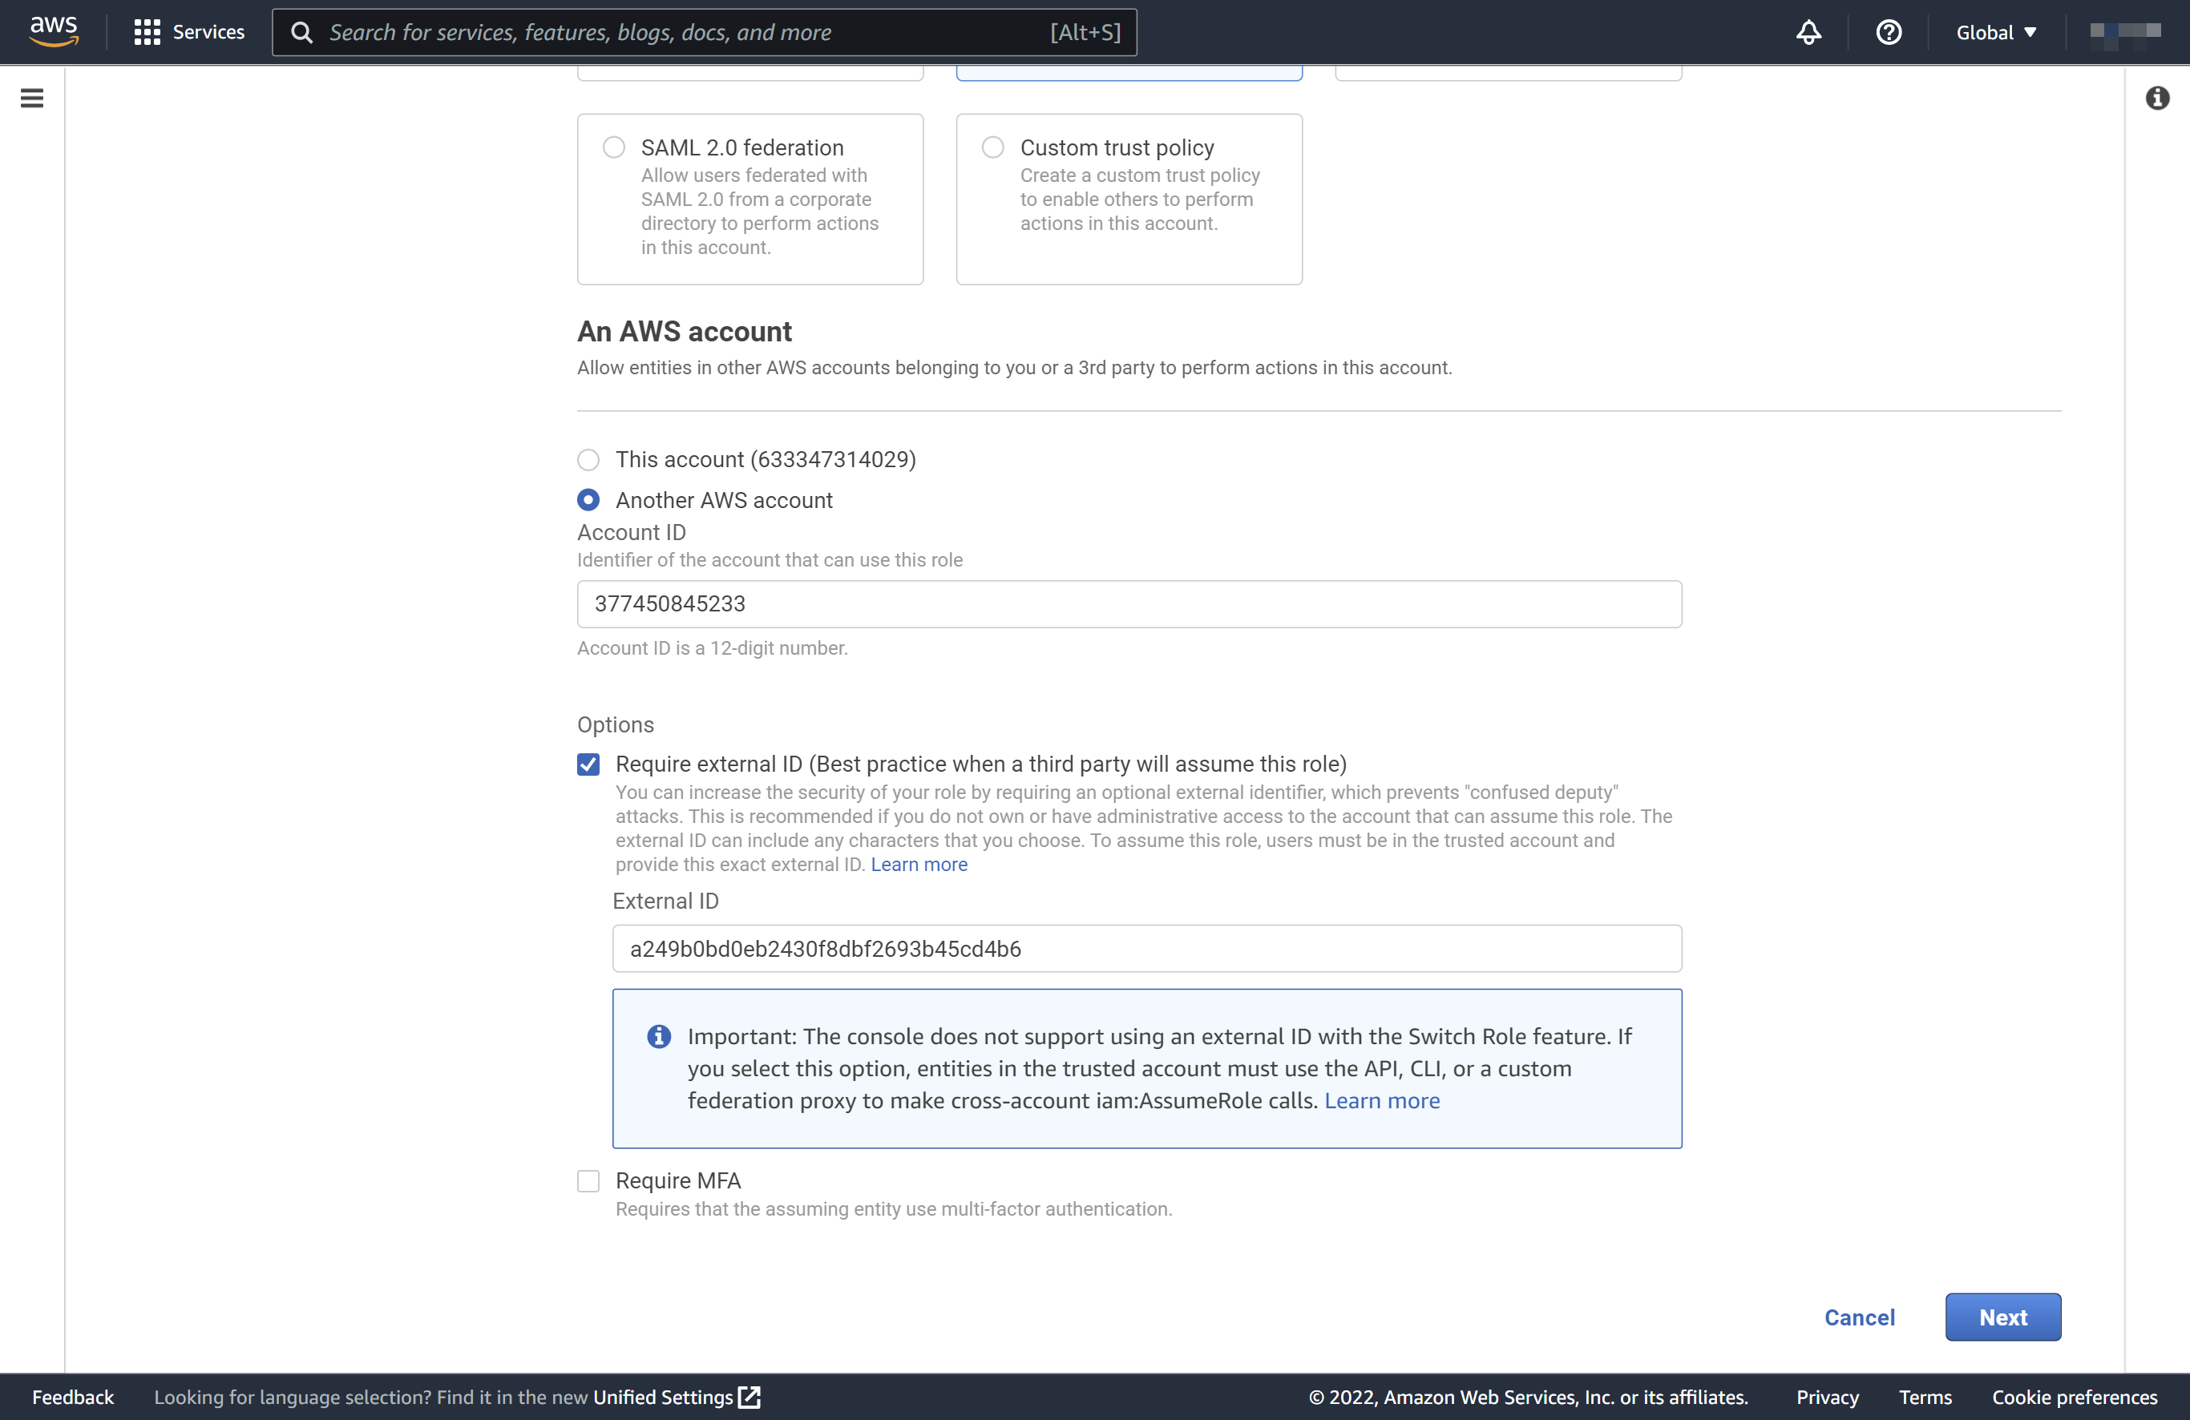Click 'Account ID is a 12-digit number.' hint

712,647
